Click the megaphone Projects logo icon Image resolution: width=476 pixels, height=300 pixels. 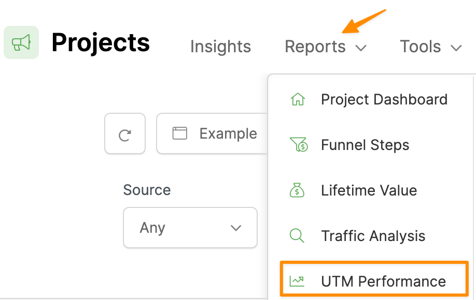[x=21, y=42]
